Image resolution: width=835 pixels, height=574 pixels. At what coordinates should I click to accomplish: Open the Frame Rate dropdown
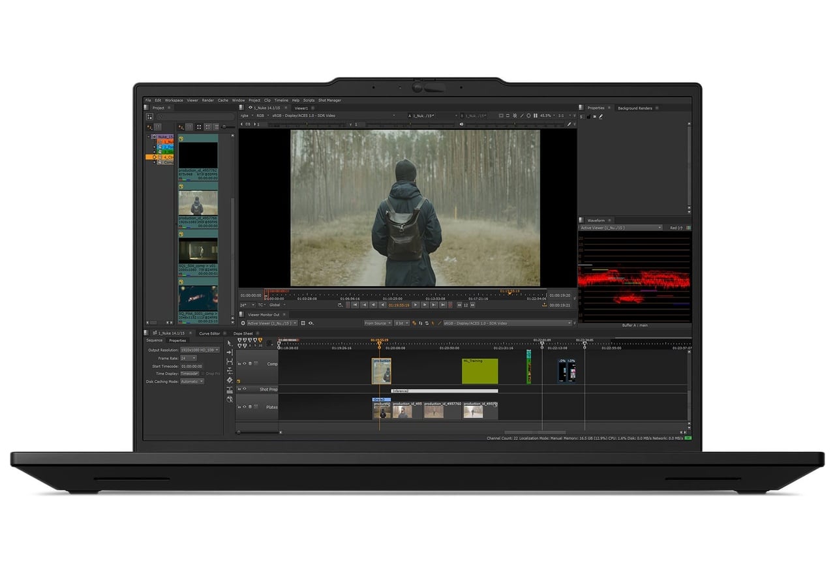[x=188, y=358]
